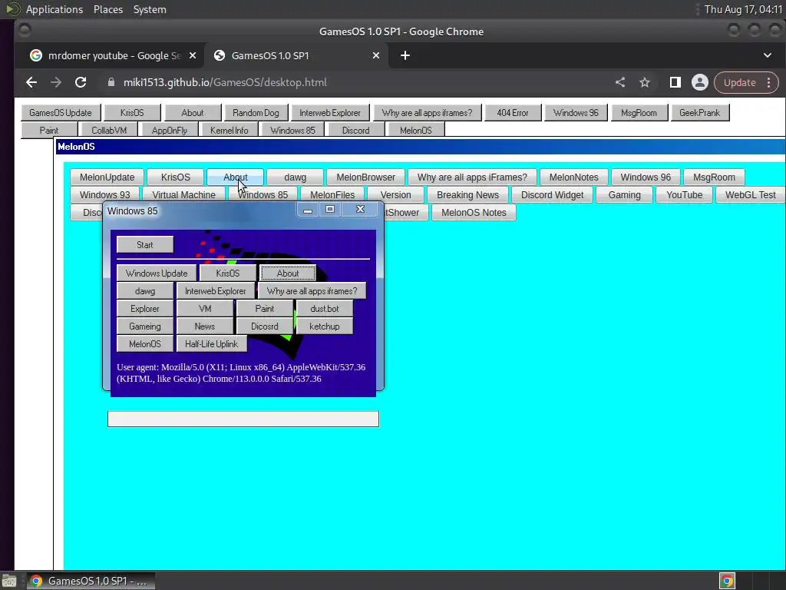Viewport: 786px width, 590px height.
Task: Open the System menu
Action: pos(150,9)
